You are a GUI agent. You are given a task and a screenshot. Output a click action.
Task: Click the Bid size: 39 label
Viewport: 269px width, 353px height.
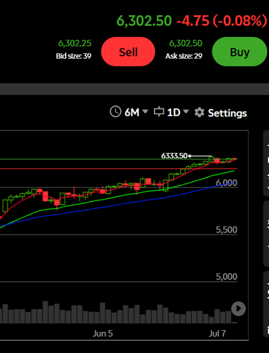(74, 56)
